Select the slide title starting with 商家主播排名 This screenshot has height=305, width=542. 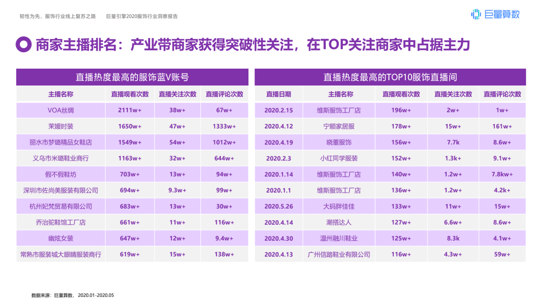[x=252, y=45]
